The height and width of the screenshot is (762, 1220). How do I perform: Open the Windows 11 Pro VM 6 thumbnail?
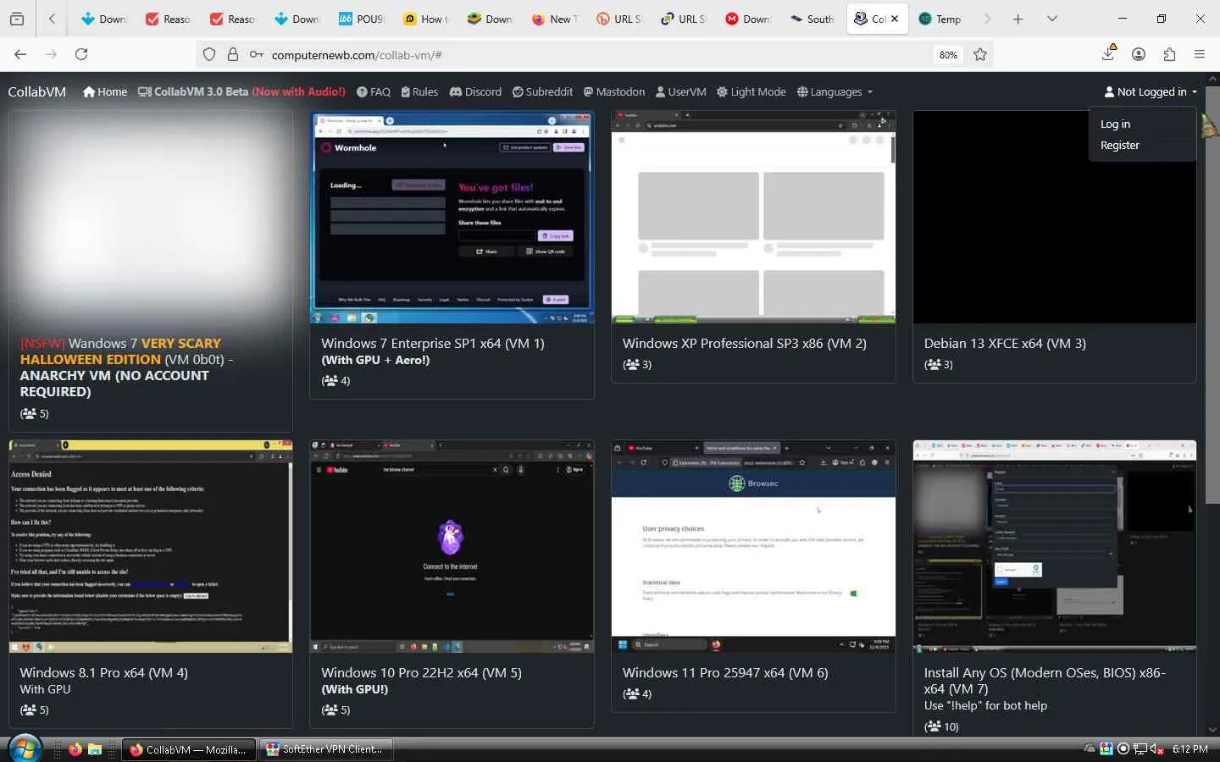pyautogui.click(x=753, y=546)
